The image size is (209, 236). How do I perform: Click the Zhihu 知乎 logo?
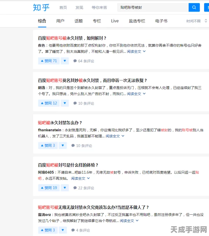[41, 7]
